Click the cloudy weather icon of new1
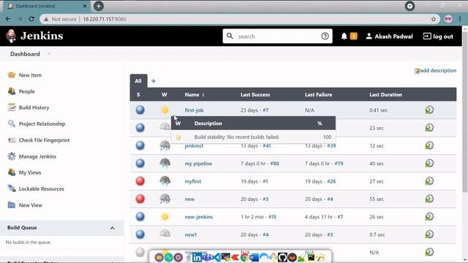 [165, 234]
